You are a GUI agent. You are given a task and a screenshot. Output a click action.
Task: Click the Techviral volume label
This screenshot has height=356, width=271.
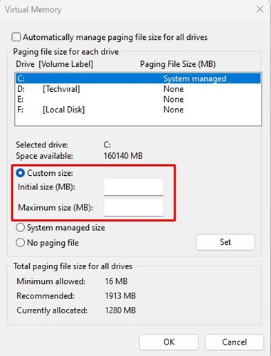[x=61, y=89]
